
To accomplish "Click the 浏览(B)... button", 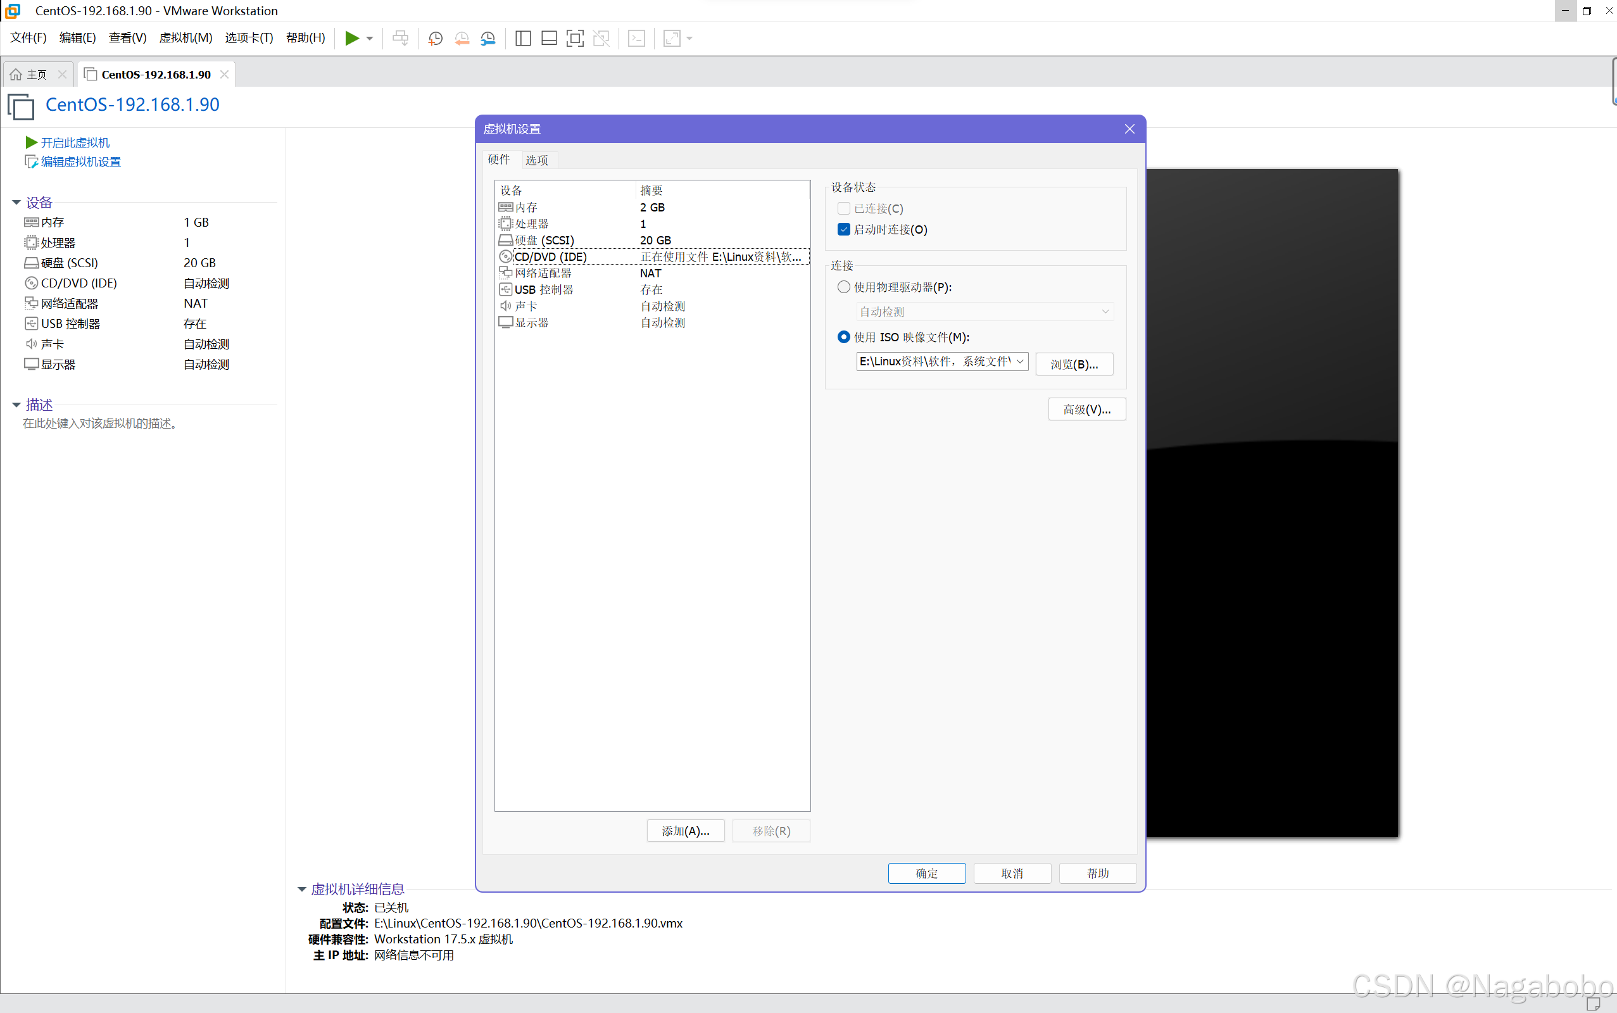I will [x=1074, y=365].
